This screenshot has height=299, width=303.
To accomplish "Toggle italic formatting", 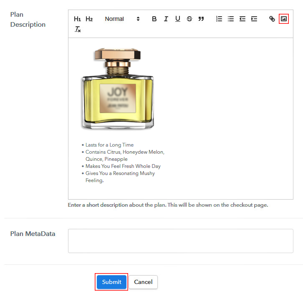I will tap(166, 19).
